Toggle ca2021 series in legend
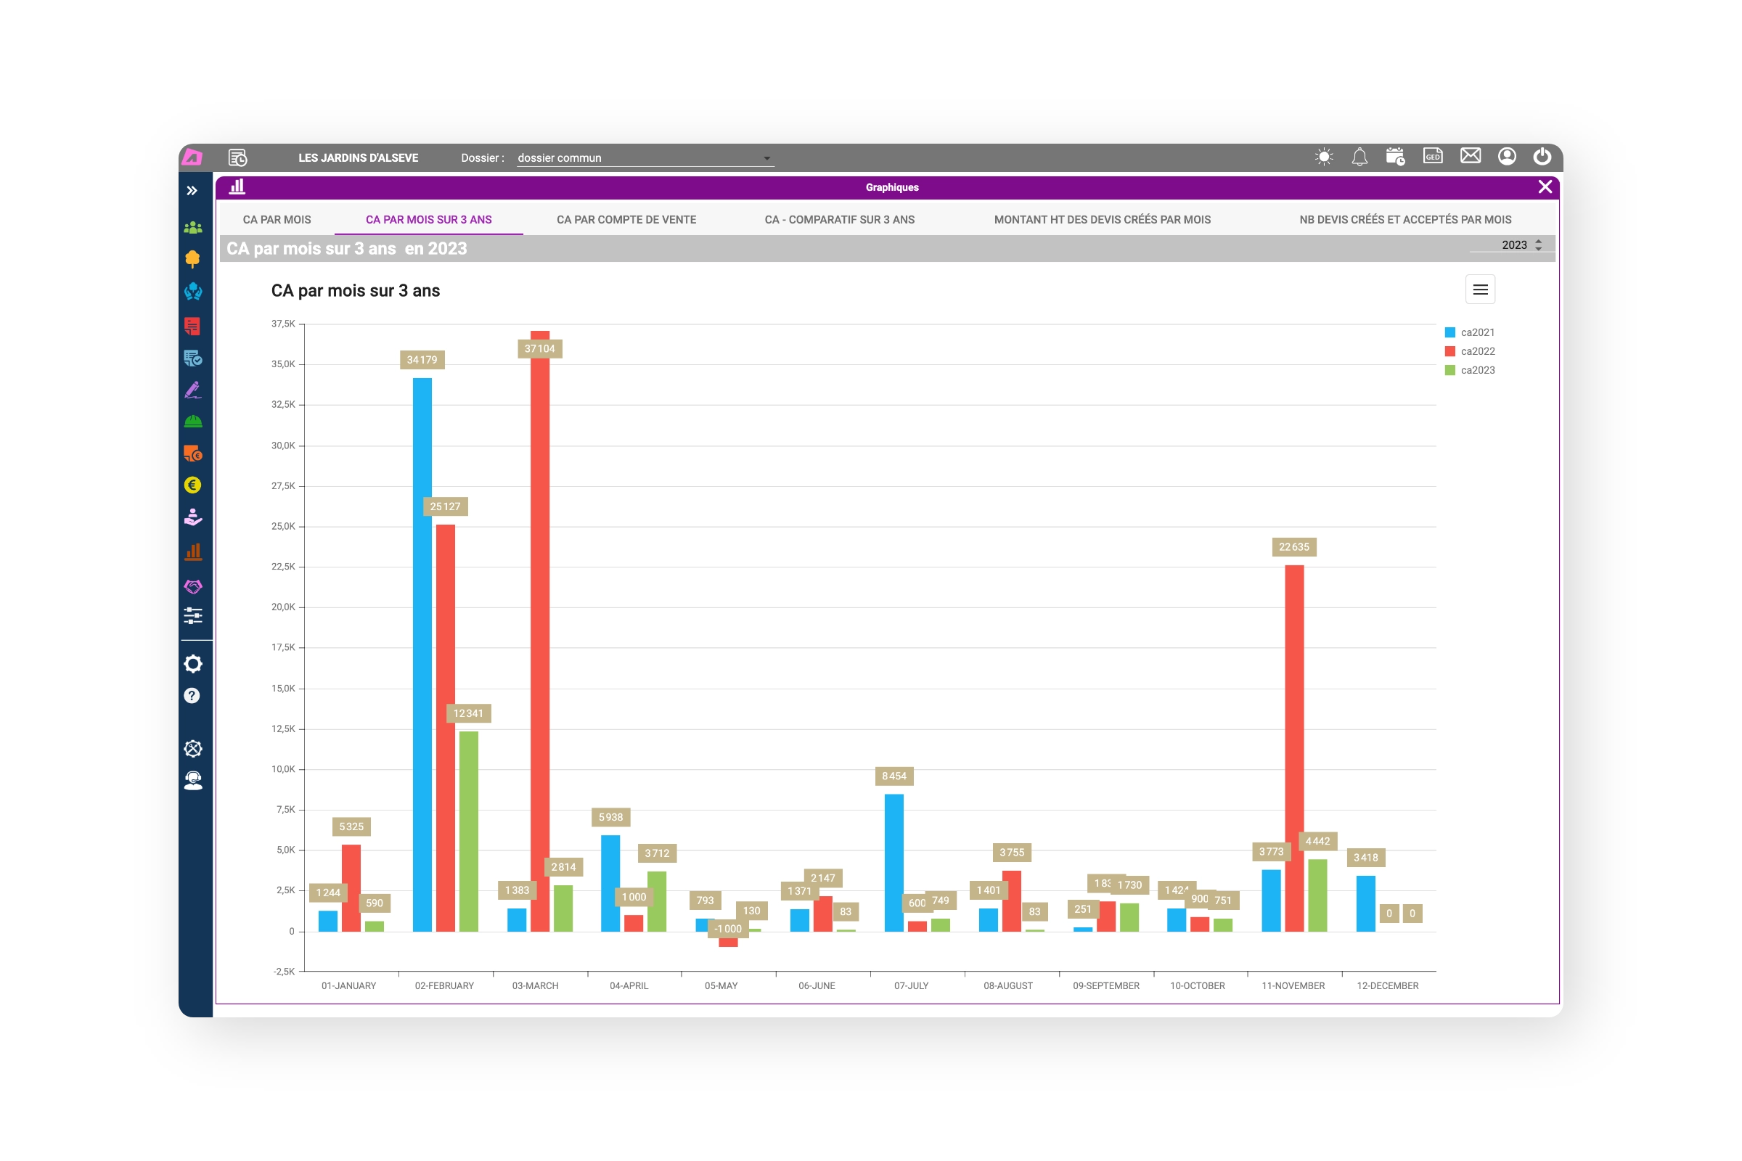This screenshot has width=1742, height=1161. tap(1477, 332)
